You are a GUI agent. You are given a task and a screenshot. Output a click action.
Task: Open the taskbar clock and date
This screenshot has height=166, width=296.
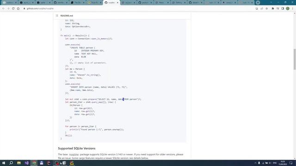[283, 163]
